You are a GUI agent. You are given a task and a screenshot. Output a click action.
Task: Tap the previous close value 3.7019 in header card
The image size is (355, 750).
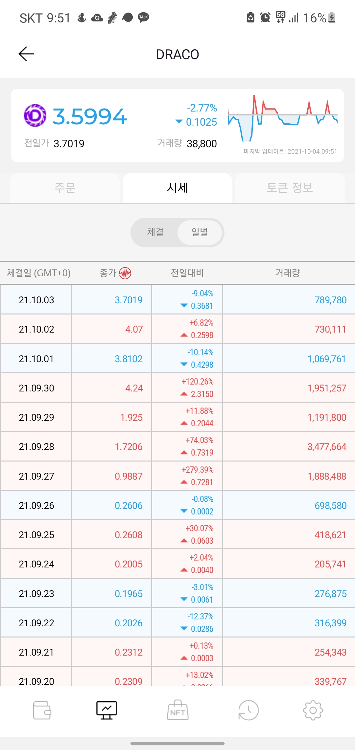69,144
